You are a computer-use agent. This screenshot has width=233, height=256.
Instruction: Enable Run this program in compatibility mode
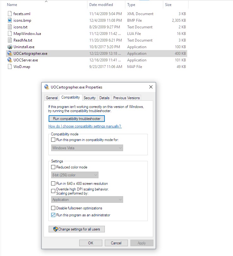pos(53,140)
